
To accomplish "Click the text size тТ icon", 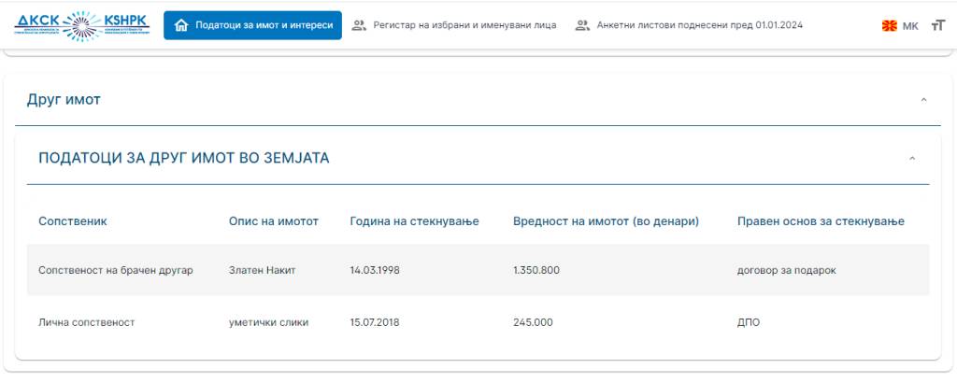I will (937, 26).
